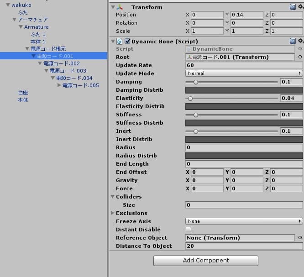
Task: Open the Dynamic Bone help reference icon
Action: (x=293, y=41)
